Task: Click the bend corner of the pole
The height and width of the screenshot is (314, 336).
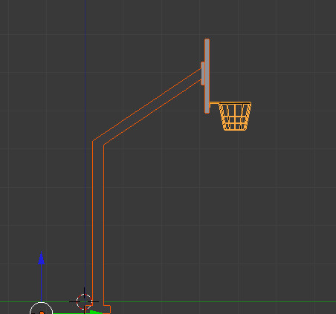Action: point(98,143)
